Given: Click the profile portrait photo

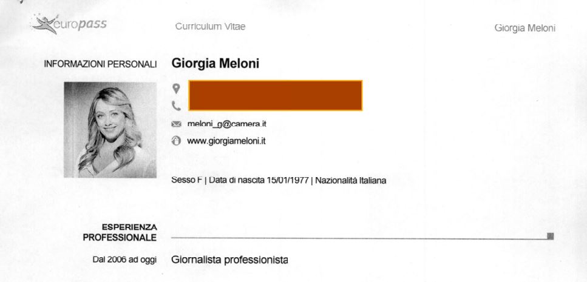Looking at the screenshot, I should coord(110,130).
